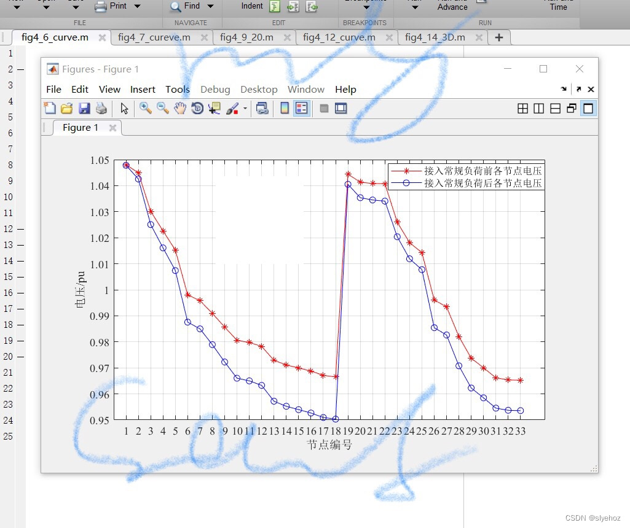Image resolution: width=630 pixels, height=528 pixels.
Task: Split figures left and right layout
Action: [x=539, y=108]
